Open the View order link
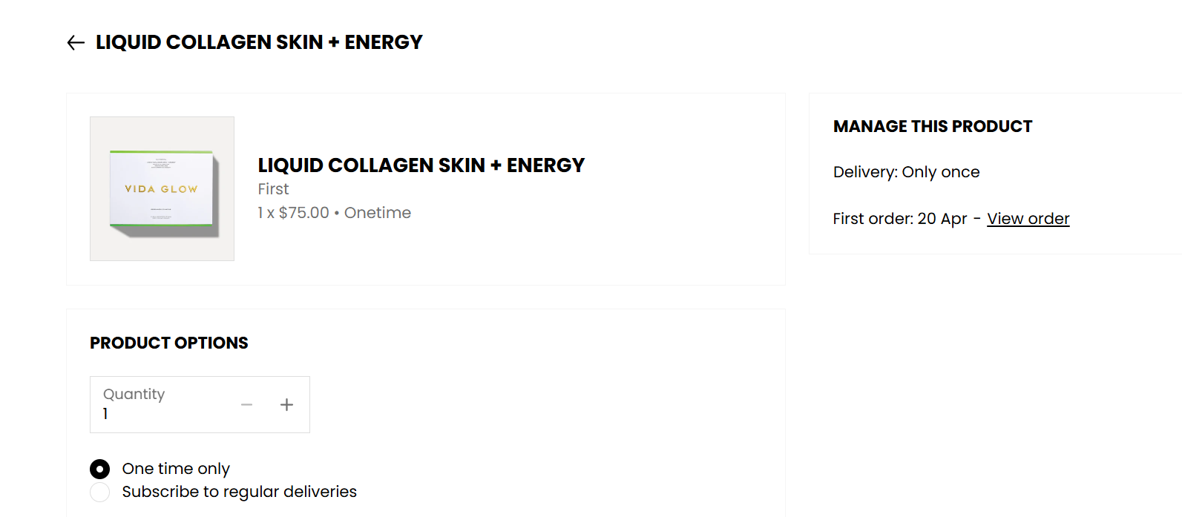This screenshot has height=517, width=1182. tap(1028, 219)
